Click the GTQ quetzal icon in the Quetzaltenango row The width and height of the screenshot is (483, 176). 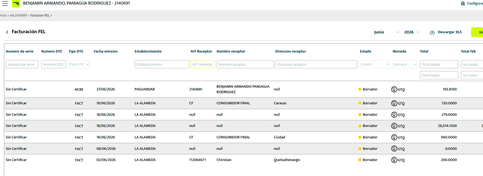click(394, 160)
